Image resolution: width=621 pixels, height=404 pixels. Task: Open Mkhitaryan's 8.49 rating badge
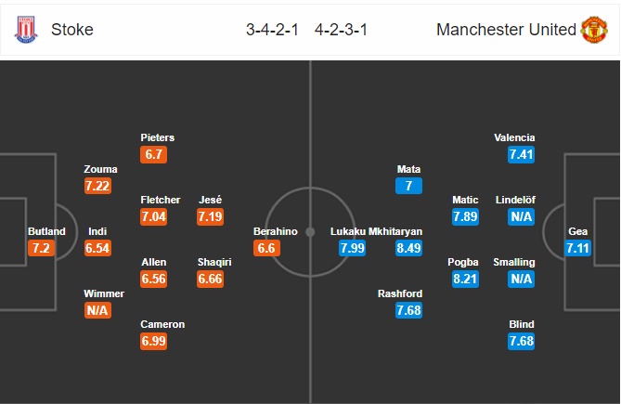[408, 248]
